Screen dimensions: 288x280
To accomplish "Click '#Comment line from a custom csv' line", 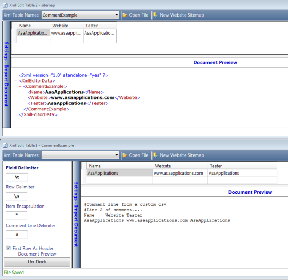I will pos(125,204).
